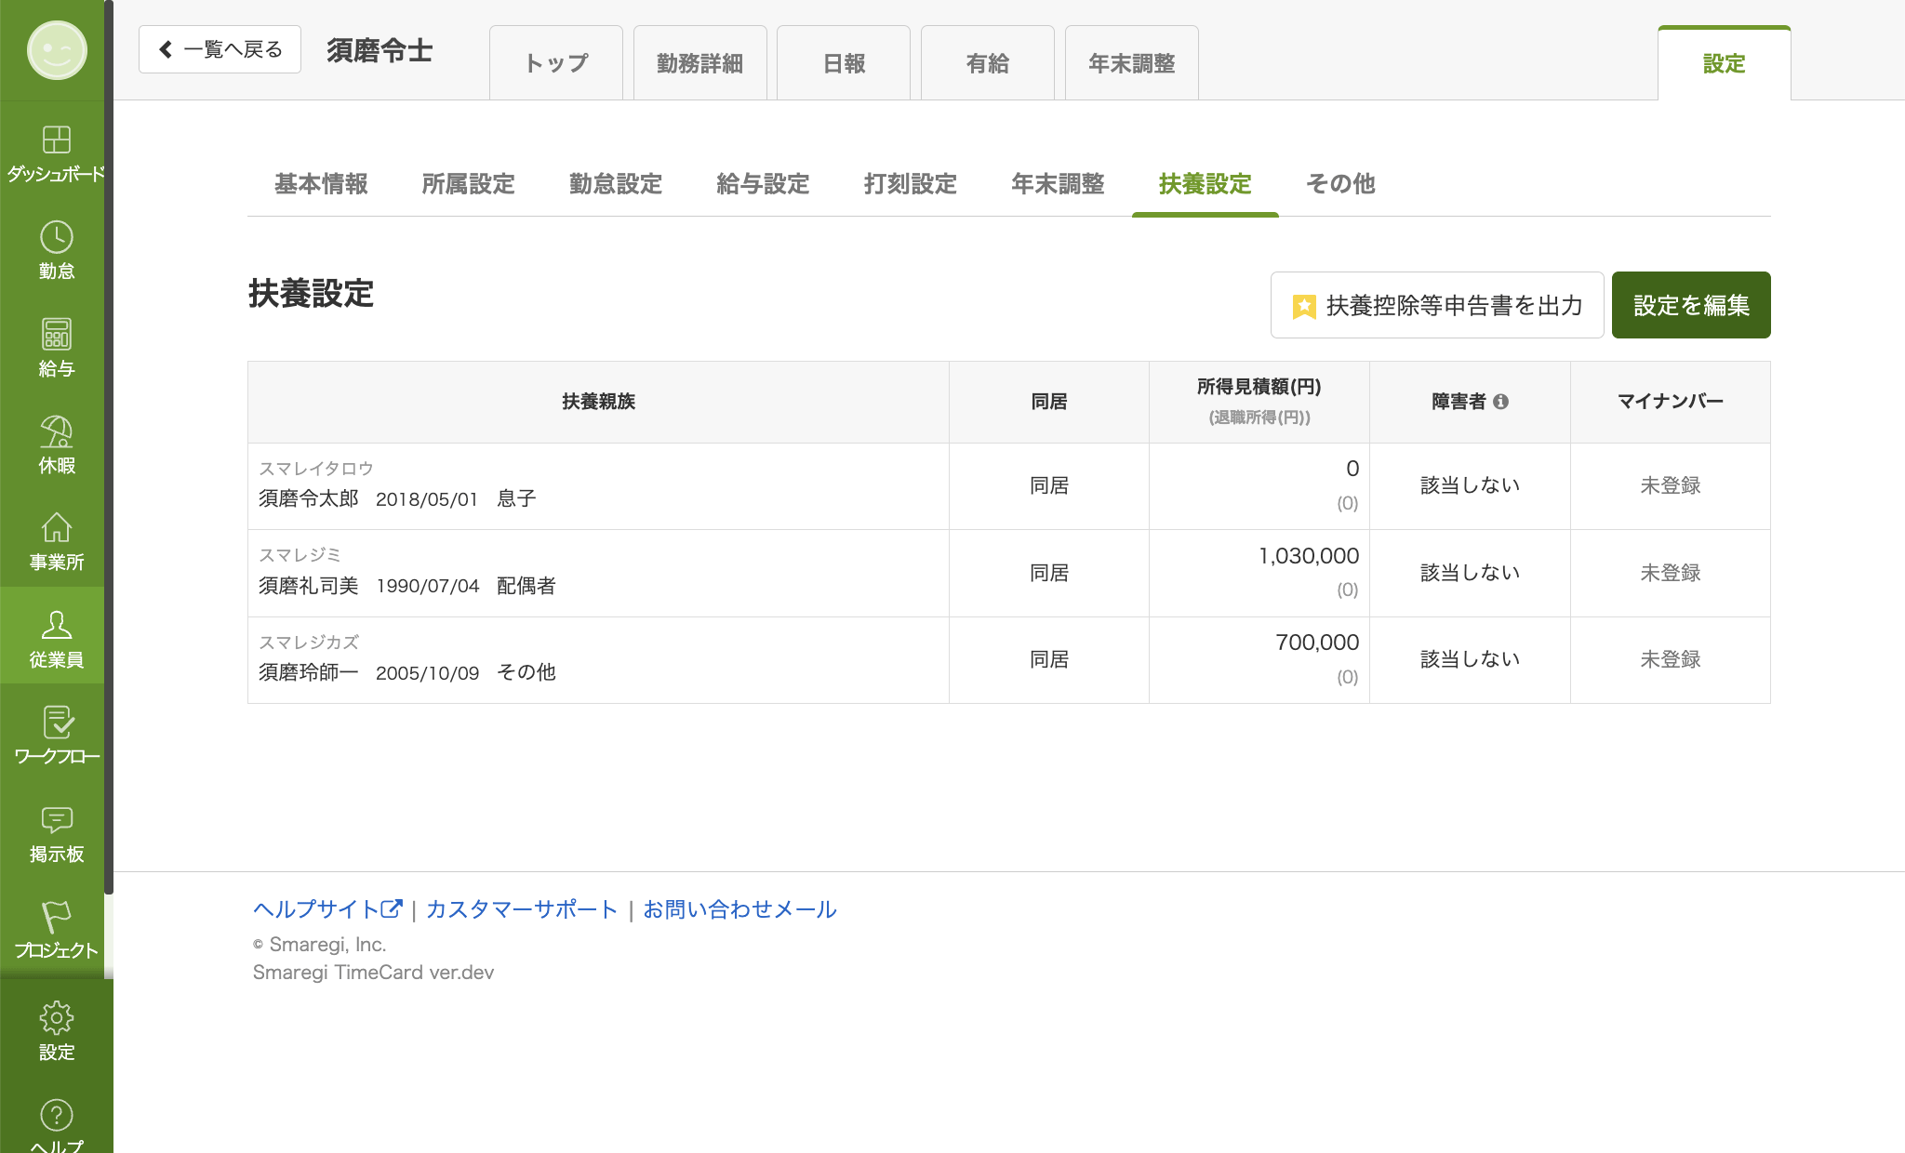
Task: Open the 所属設定 sub-tab
Action: 468,184
